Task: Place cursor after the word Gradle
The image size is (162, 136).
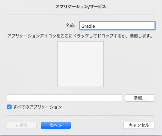Action: point(95,26)
